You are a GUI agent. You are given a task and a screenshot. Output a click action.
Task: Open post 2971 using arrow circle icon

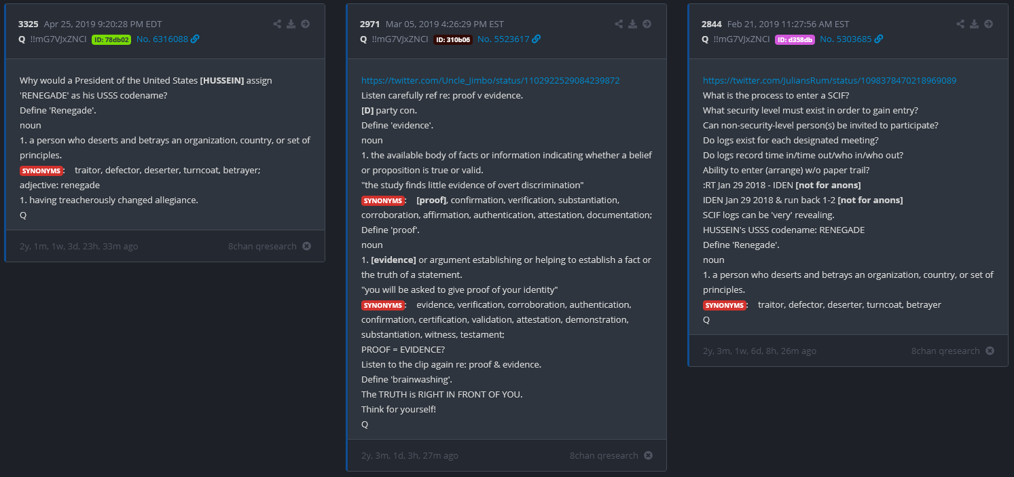[647, 24]
